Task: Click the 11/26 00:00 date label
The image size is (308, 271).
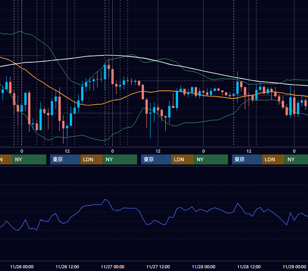Action: pyautogui.click(x=22, y=266)
